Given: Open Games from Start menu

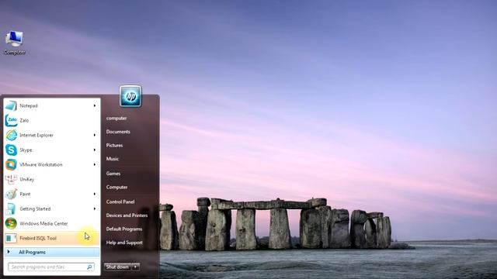Looking at the screenshot, I should [113, 174].
